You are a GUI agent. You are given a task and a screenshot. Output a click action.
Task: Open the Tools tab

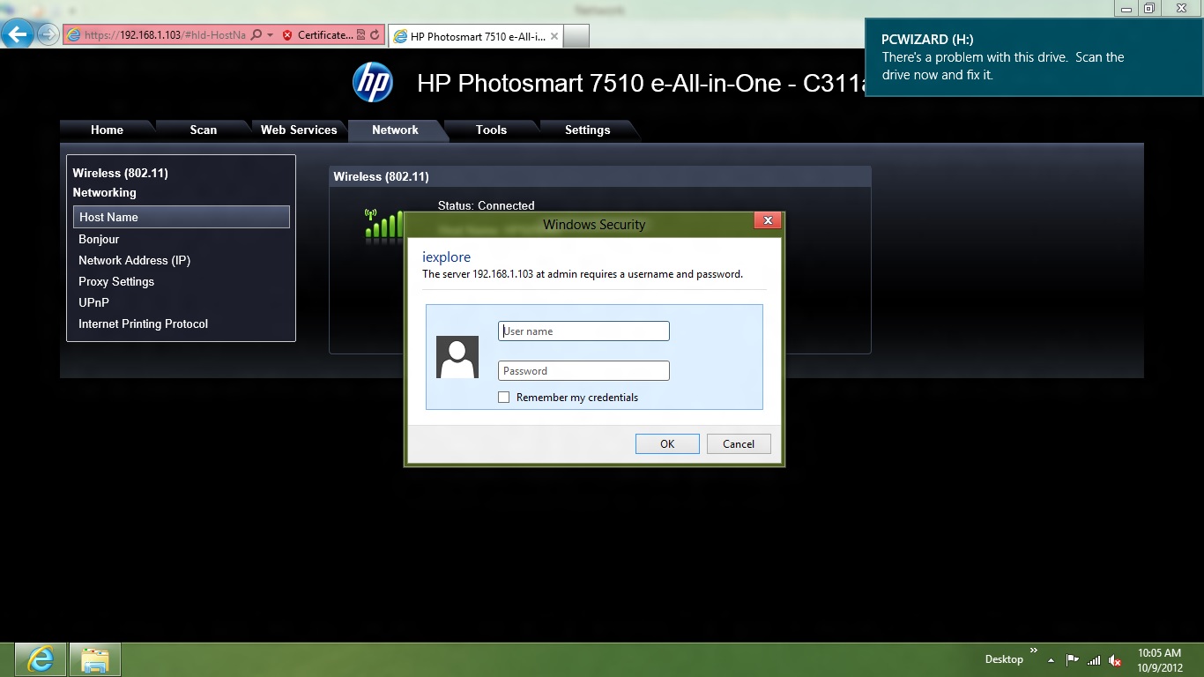pyautogui.click(x=491, y=130)
